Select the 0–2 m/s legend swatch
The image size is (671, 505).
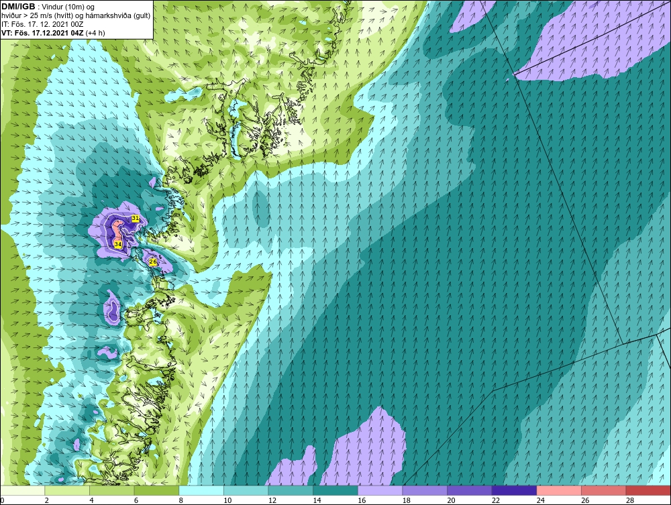[x=22, y=490]
